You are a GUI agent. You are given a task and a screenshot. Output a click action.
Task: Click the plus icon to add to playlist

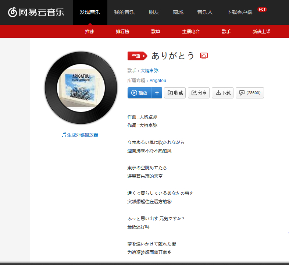click(157, 93)
